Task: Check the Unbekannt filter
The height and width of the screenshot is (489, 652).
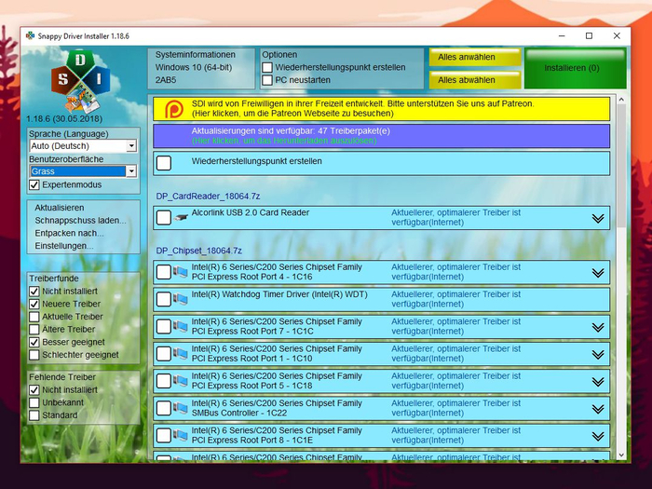Action: [x=34, y=402]
